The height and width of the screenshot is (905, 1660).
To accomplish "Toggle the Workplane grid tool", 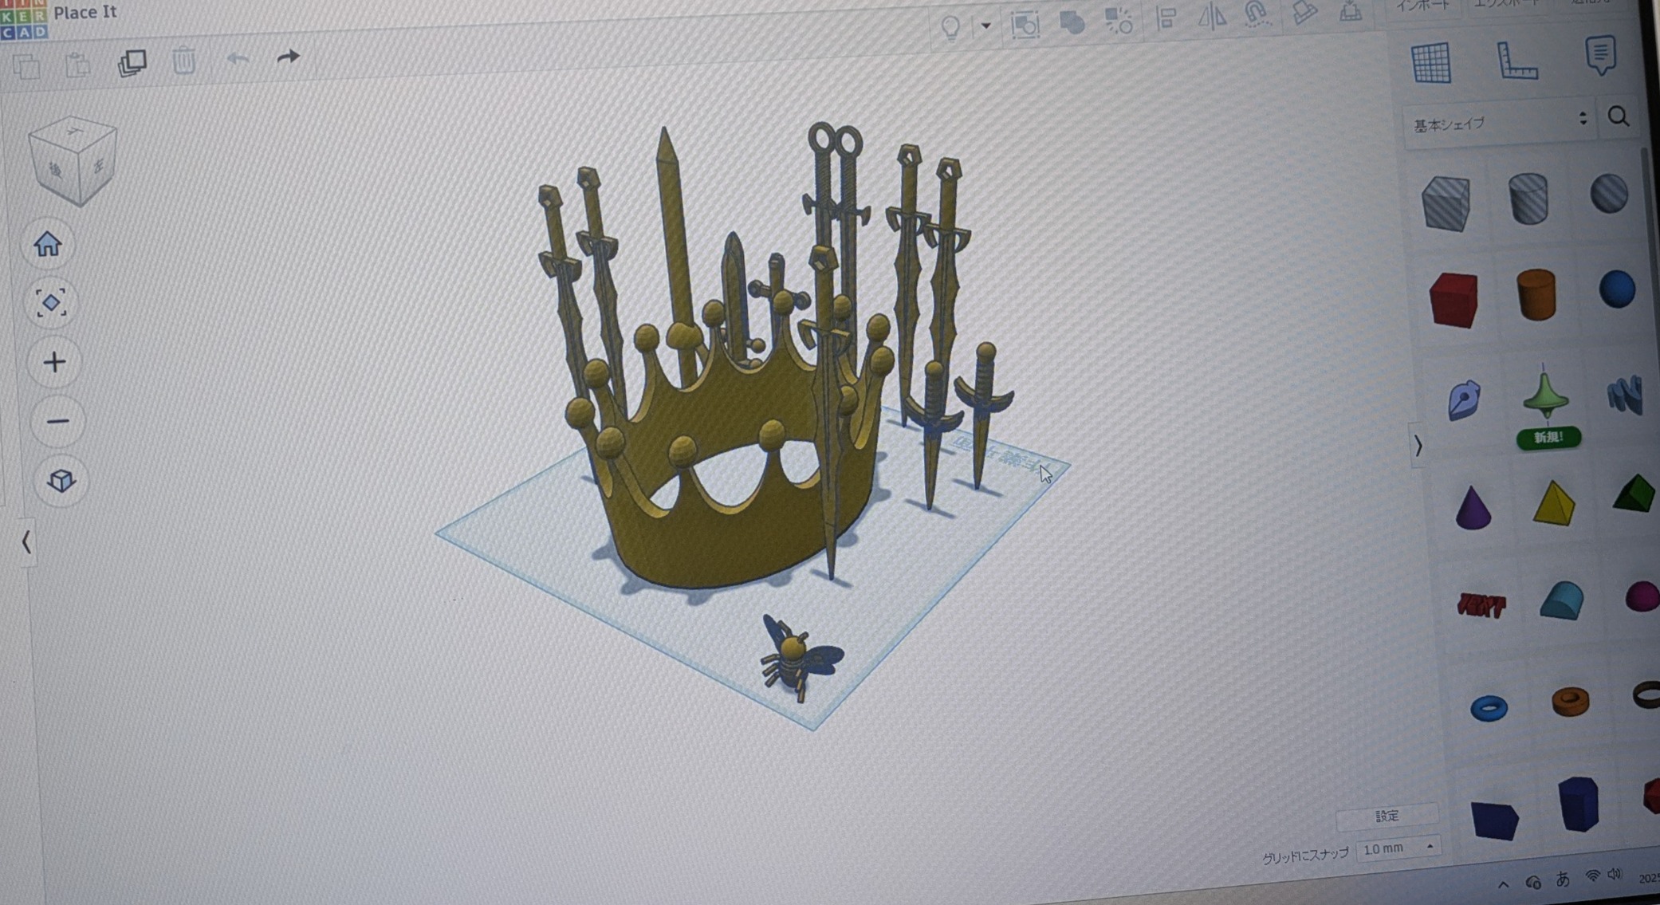I will coord(1430,63).
